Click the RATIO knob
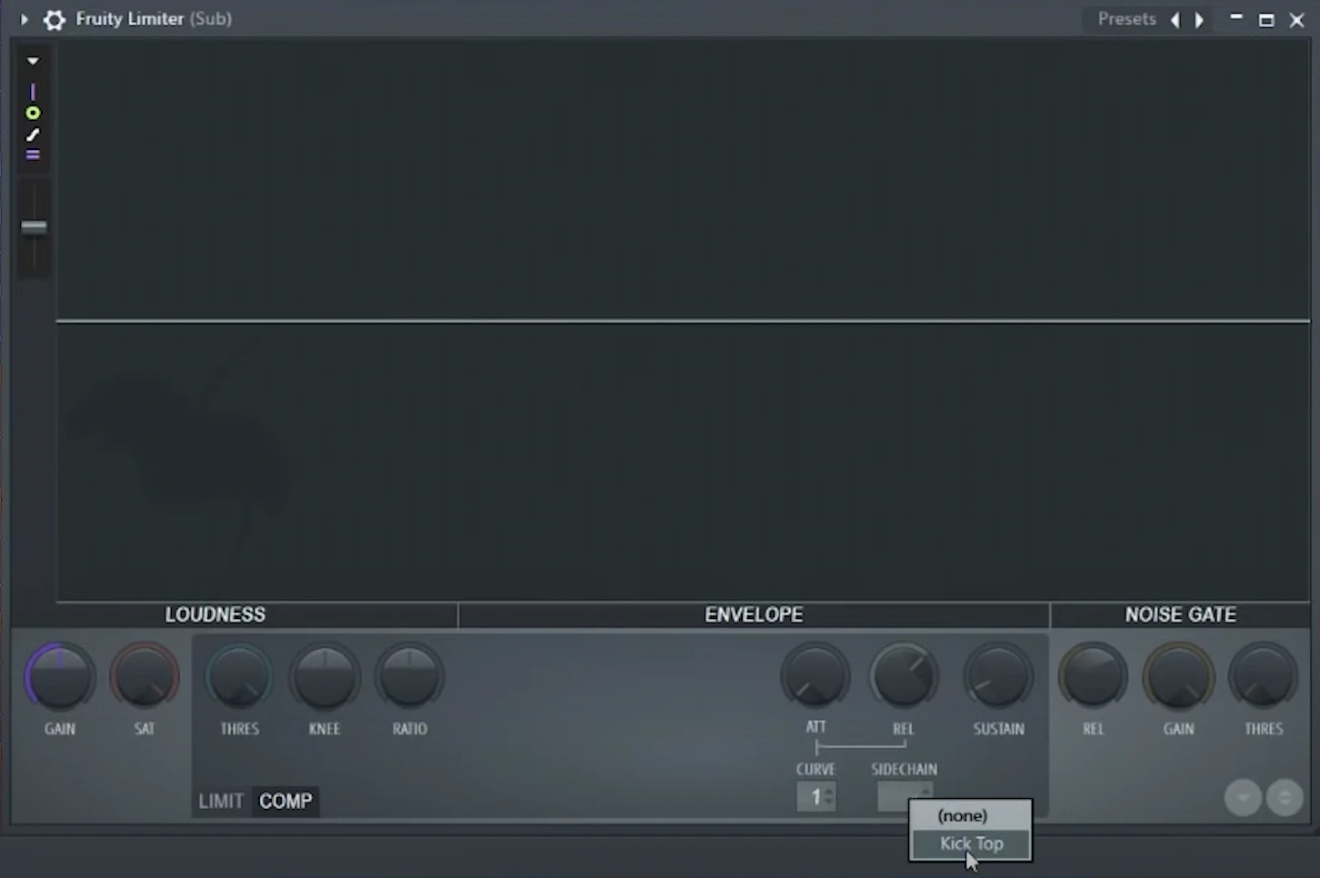This screenshot has height=878, width=1320. (x=409, y=677)
